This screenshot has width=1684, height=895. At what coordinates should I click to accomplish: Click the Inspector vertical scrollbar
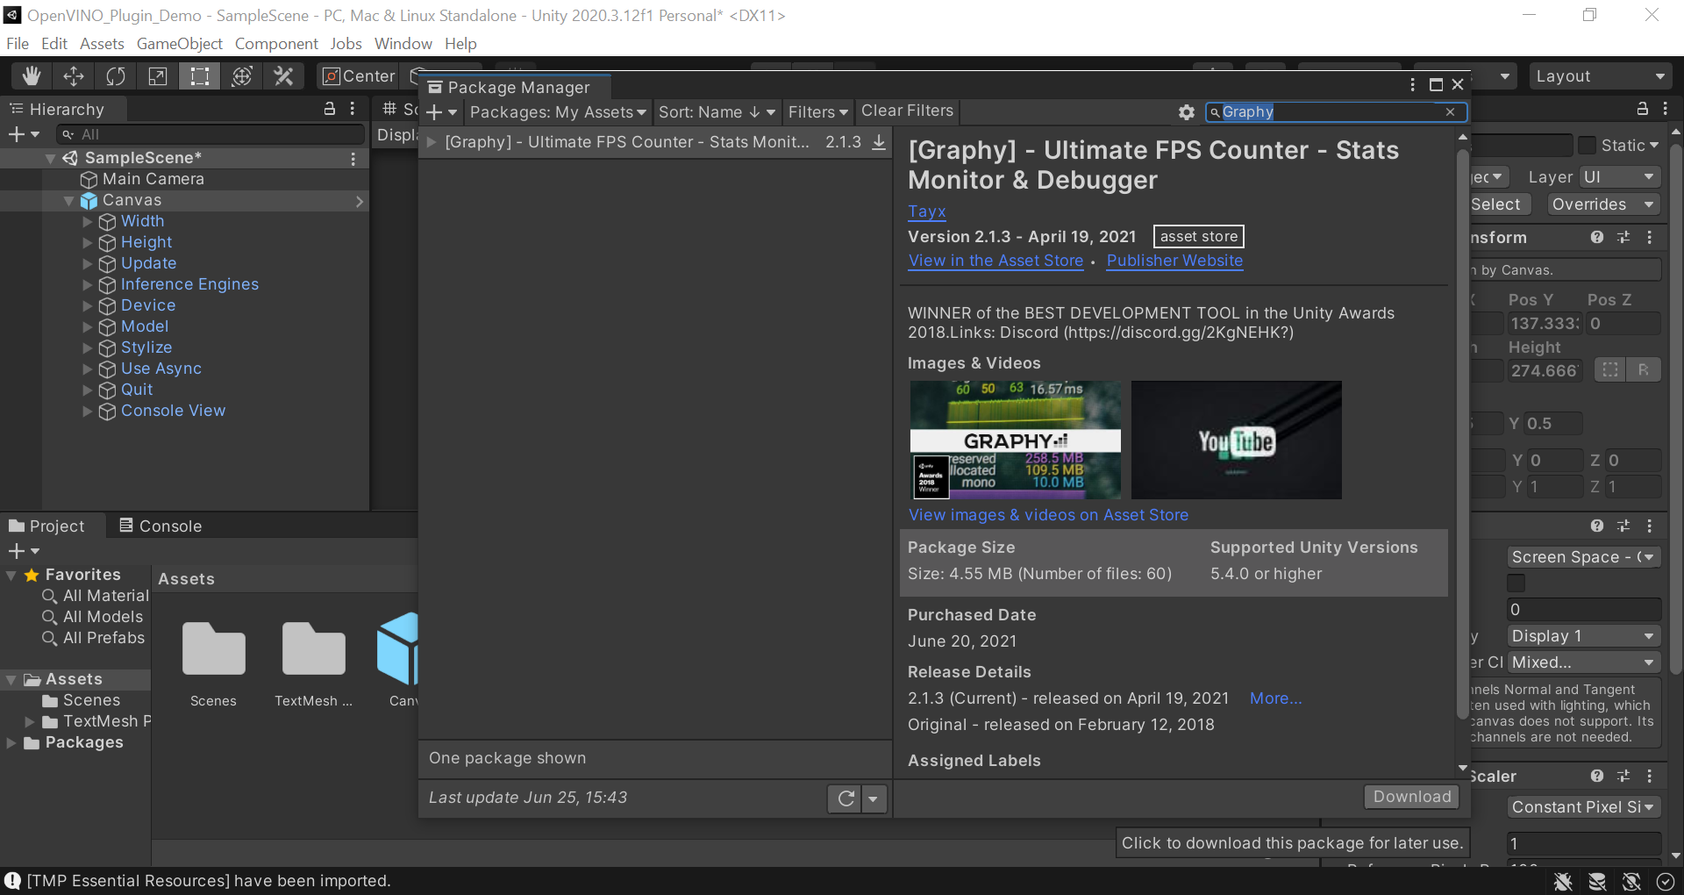pos(1676,408)
